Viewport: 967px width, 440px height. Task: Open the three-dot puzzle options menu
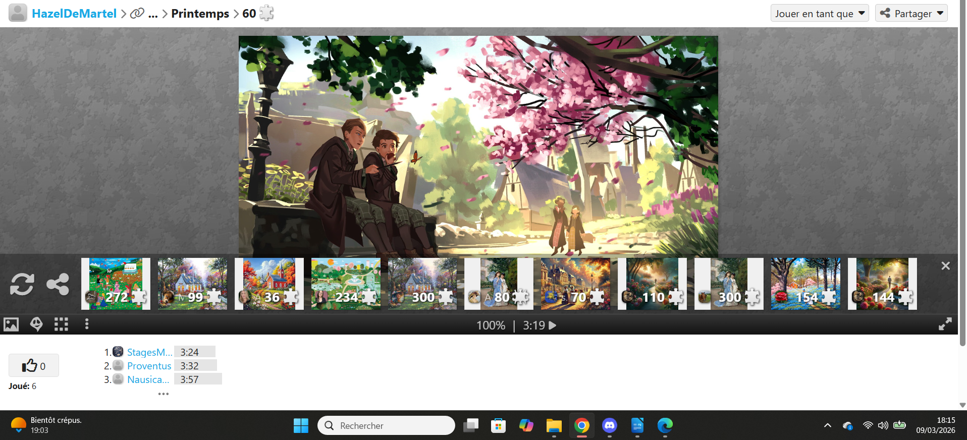coord(87,324)
